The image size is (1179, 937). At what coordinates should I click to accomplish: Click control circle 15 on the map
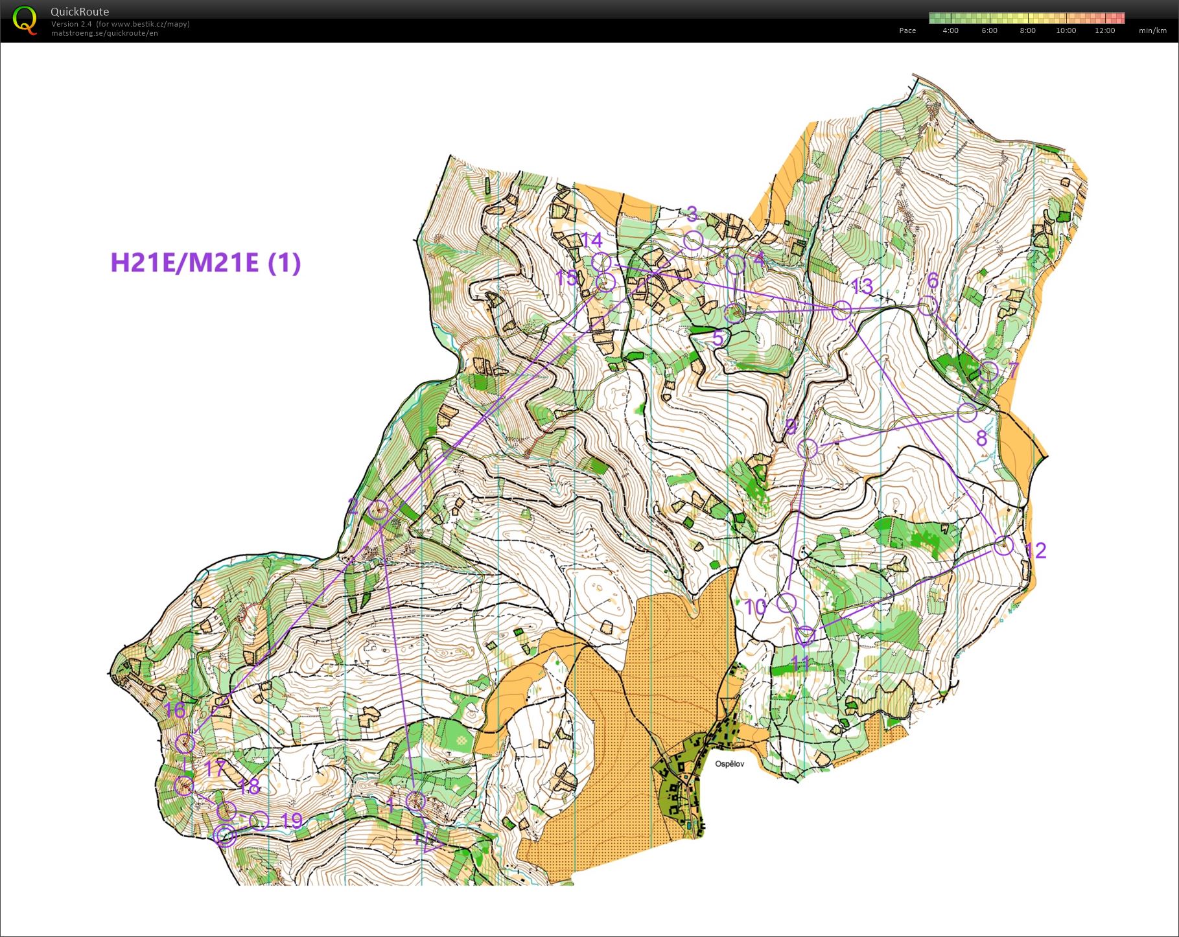[x=605, y=283]
